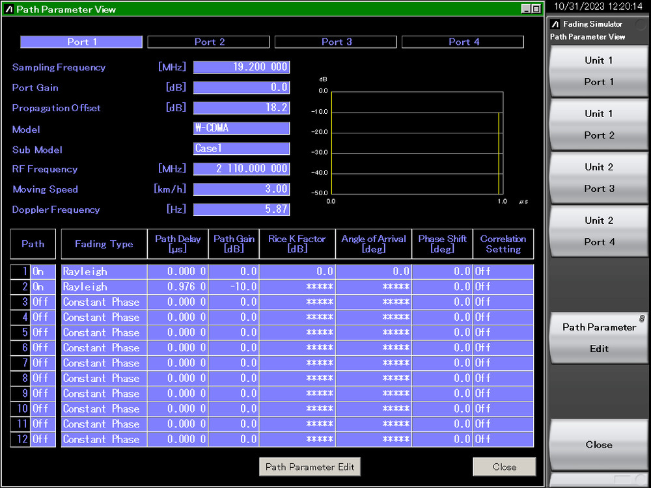
Task: Click path 2 Path Delay value 0.976 0
Action: [x=178, y=287]
